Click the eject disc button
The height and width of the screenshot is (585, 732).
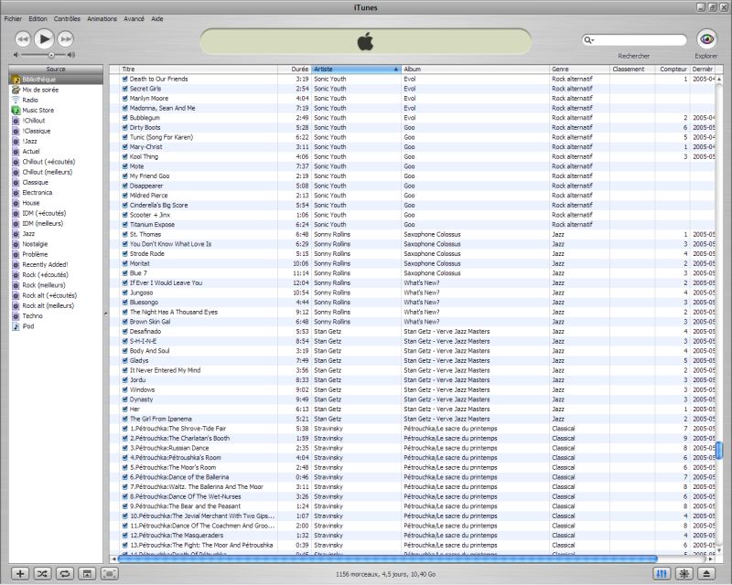click(x=706, y=574)
